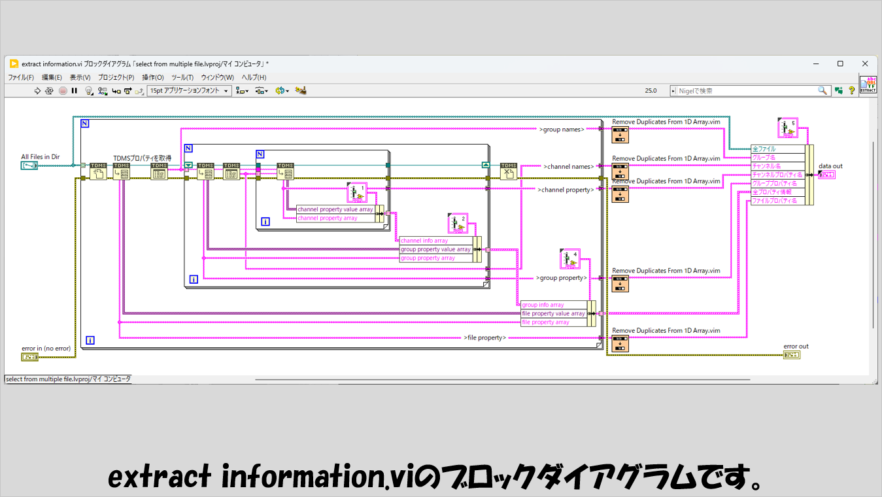Click the Run arrow button
The height and width of the screenshot is (497, 882).
(x=37, y=91)
